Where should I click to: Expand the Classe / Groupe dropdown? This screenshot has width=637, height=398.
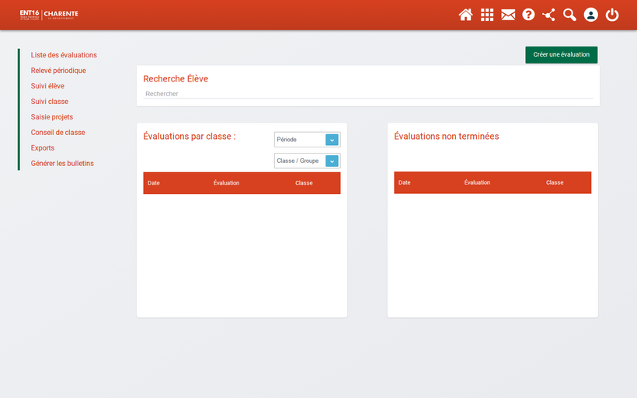[x=307, y=161]
